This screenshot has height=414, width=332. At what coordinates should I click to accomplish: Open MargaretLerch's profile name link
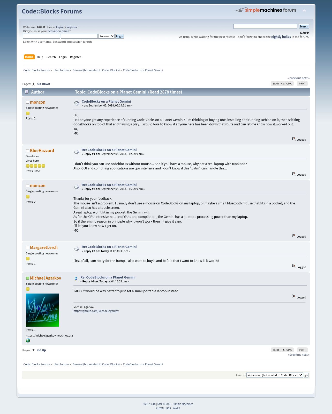44,248
